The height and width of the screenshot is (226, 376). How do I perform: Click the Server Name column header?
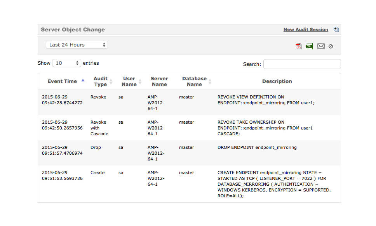pos(159,81)
